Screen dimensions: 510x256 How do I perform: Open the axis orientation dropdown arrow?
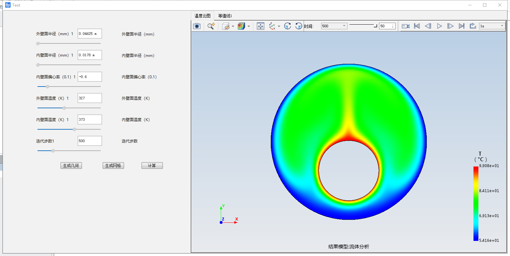click(279, 26)
